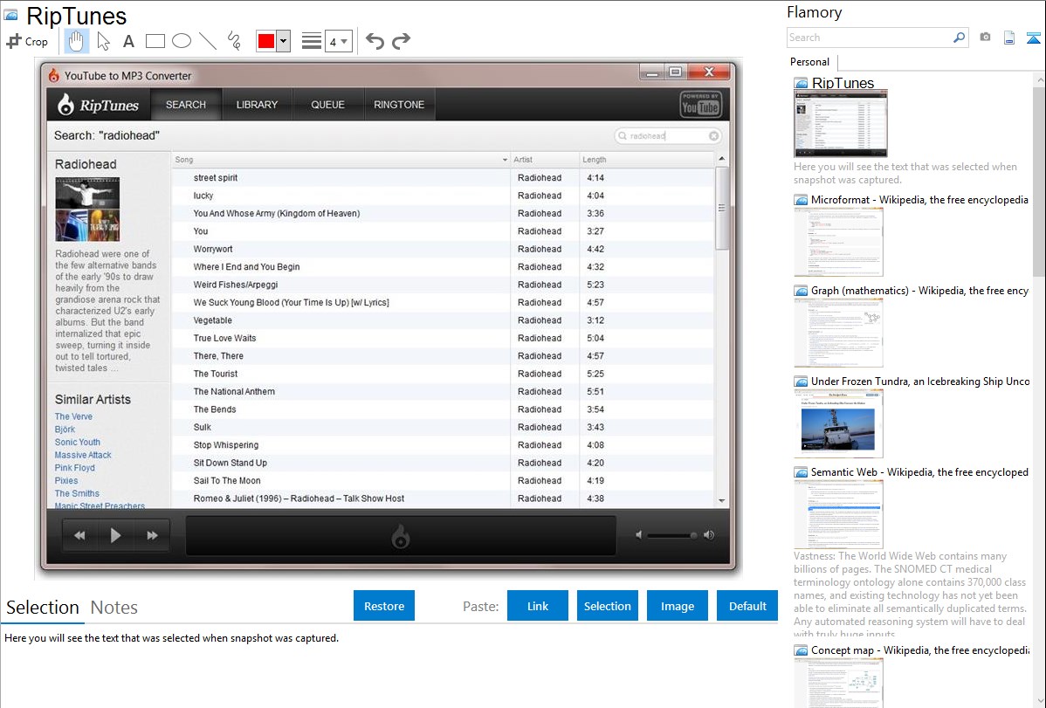The width and height of the screenshot is (1046, 708).
Task: Focus the Flamory search field
Action: tap(869, 38)
